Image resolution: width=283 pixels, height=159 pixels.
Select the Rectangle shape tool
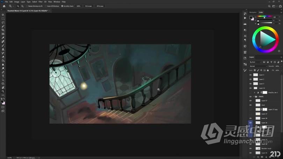[x=3, y=84]
